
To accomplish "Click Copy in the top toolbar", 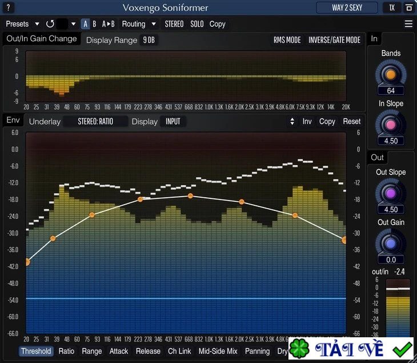I will (217, 24).
